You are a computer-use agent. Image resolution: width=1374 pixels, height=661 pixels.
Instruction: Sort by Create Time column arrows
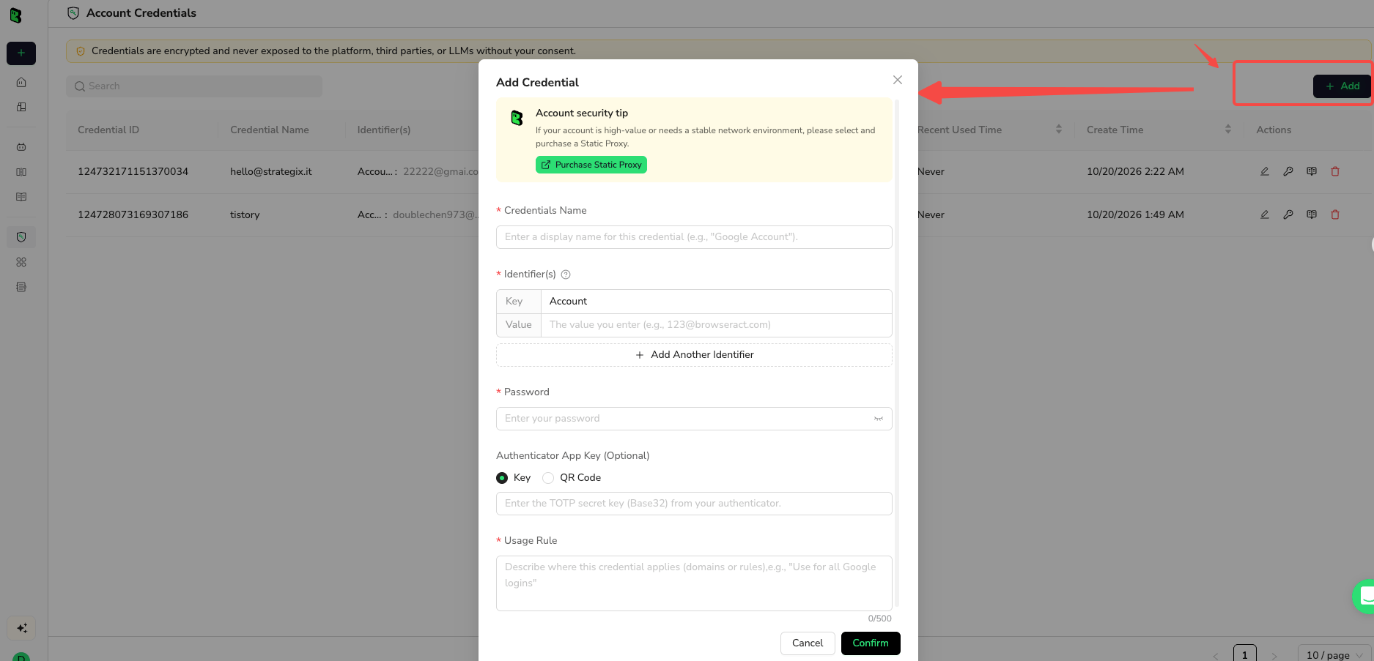click(1228, 130)
